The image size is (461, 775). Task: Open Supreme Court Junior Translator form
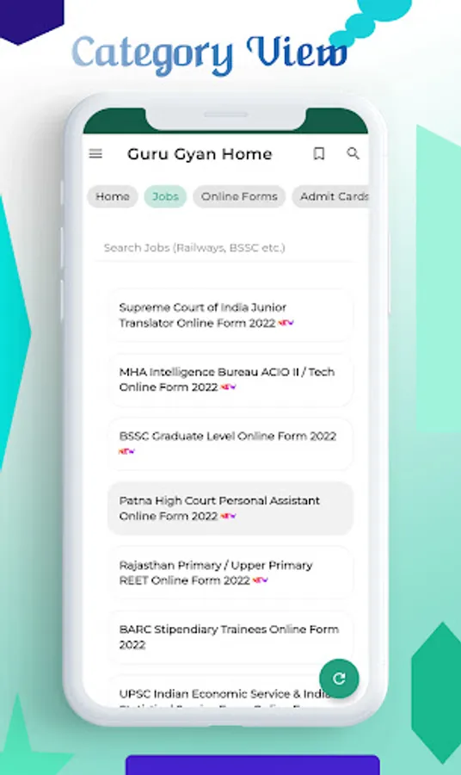coord(230,315)
